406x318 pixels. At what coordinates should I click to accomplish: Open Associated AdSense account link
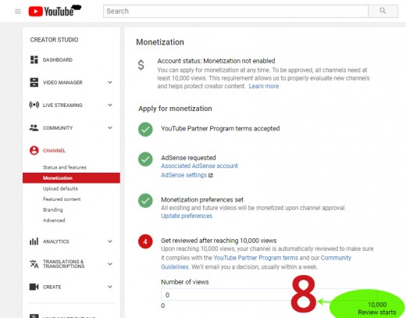[199, 166]
